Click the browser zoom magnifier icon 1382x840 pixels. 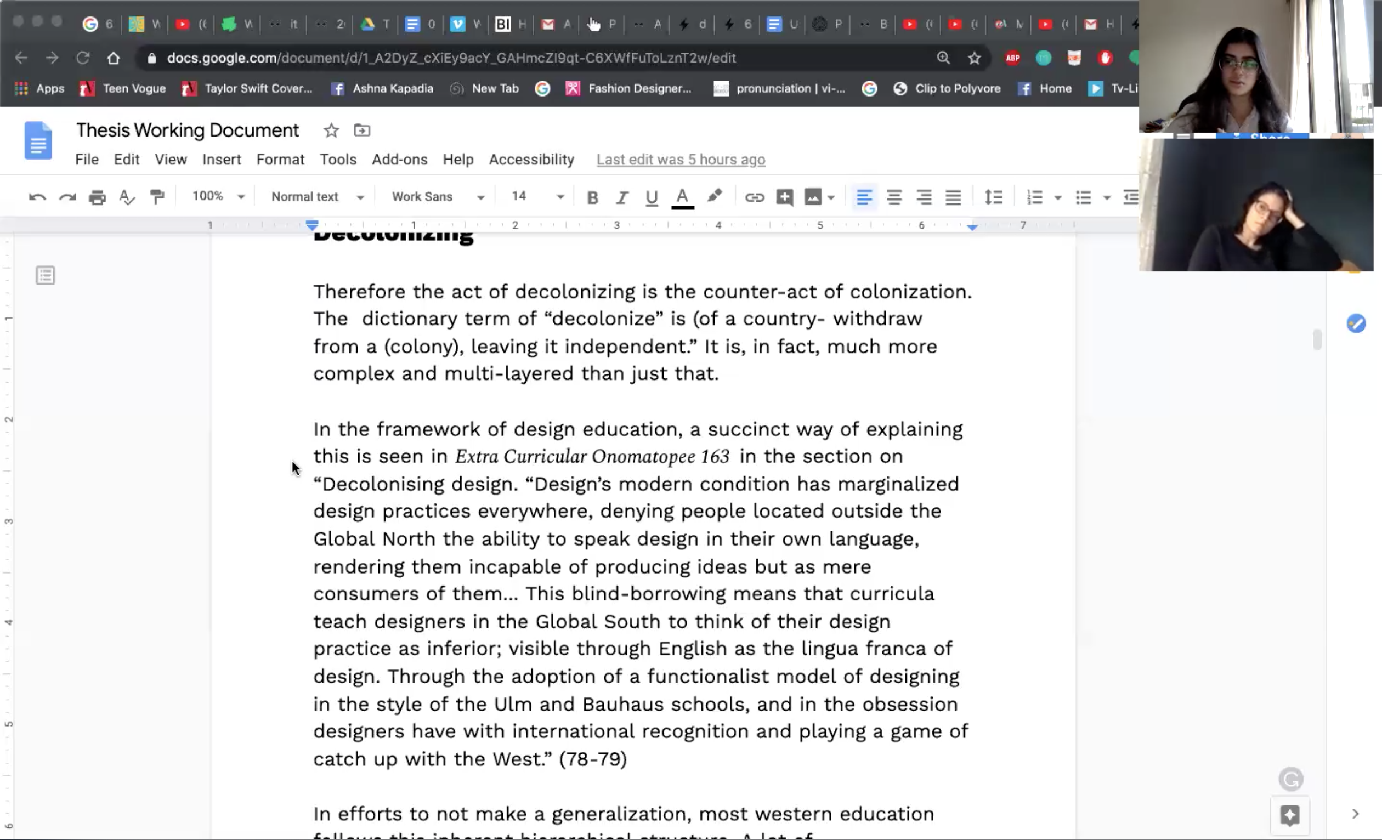coord(943,58)
